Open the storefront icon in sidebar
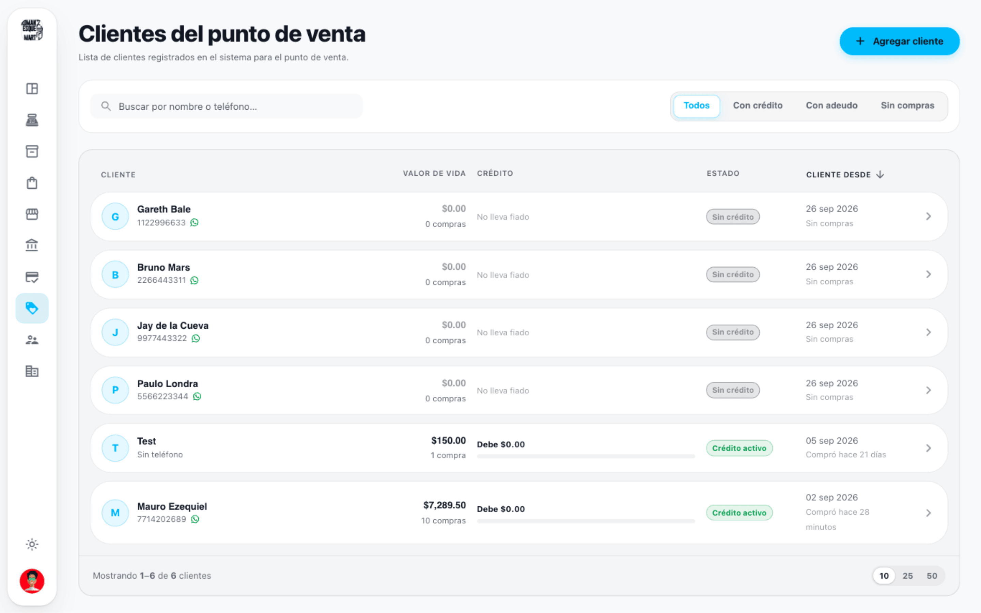Screen dimensions: 981x613 coord(32,214)
